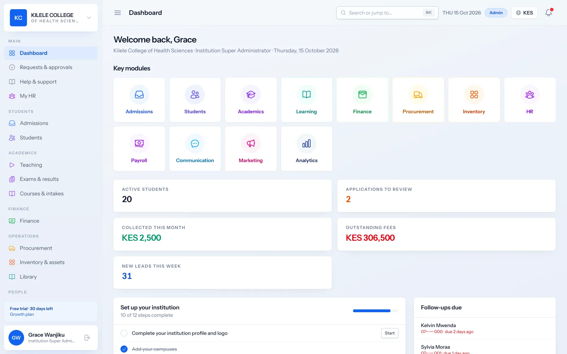Open Help & support in the sidebar
This screenshot has height=354, width=567.
[x=51, y=82]
